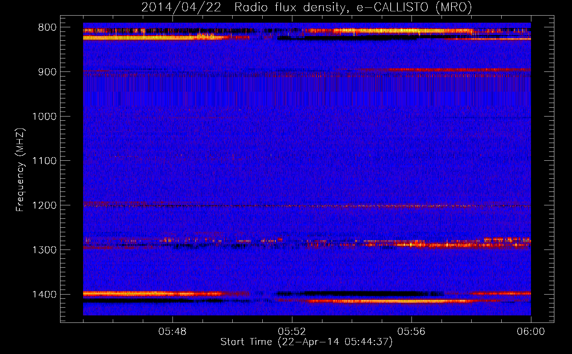Click the 'Start Time (22-Apr-14 05:44:37)' label

click(307, 342)
